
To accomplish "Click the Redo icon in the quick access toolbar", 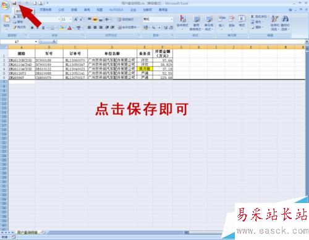I will pyautogui.click(x=27, y=3).
